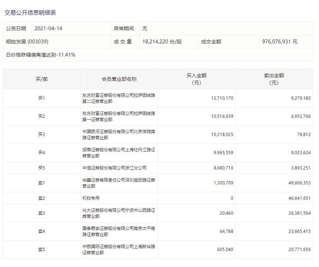
Task: Click the 公告日期 label
Action: [16, 28]
